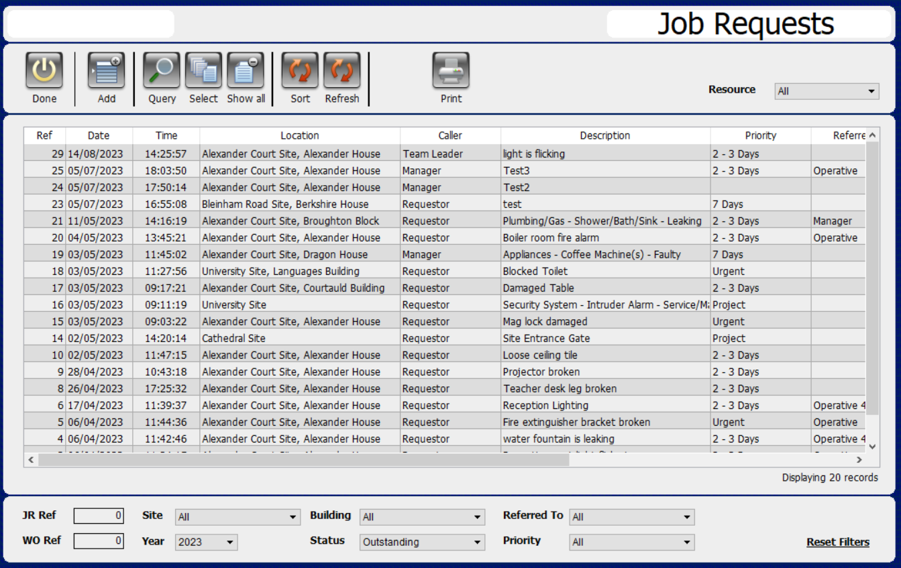Select the 'Damaged Table' row

coord(445,288)
